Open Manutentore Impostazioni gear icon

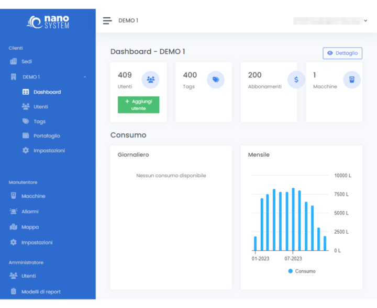click(14, 243)
